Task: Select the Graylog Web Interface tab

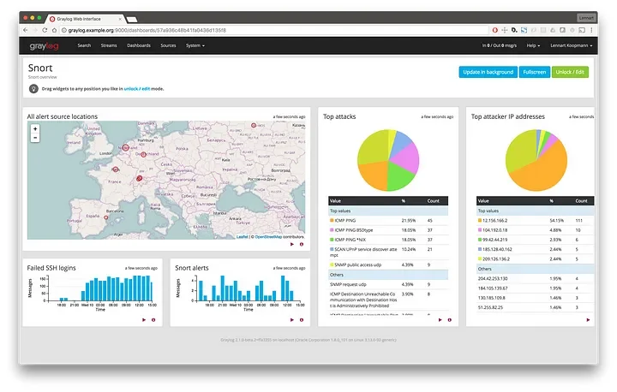Action: coord(85,19)
